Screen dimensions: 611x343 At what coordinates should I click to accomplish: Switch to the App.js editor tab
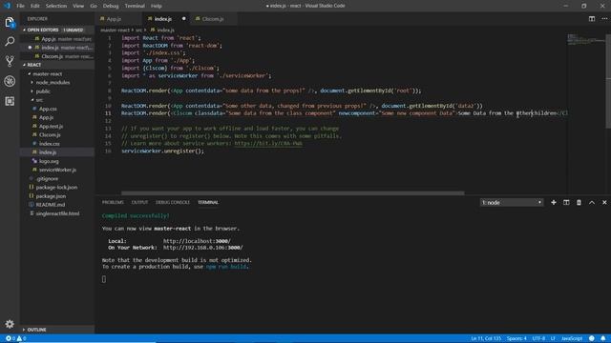click(x=118, y=19)
